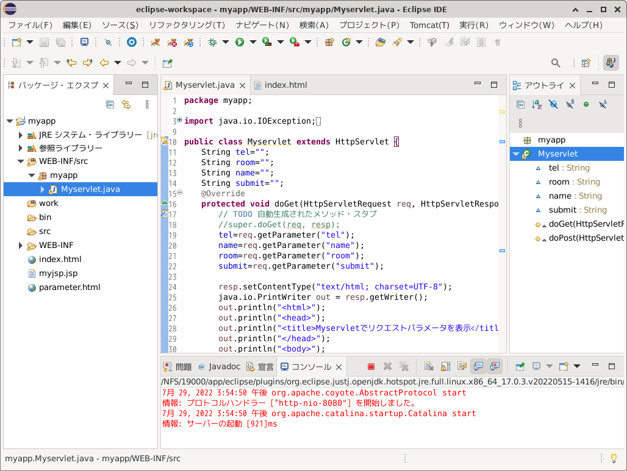Toggle Hide Static Members in Outline
Viewport: 627px width, 471px height.
(x=570, y=105)
